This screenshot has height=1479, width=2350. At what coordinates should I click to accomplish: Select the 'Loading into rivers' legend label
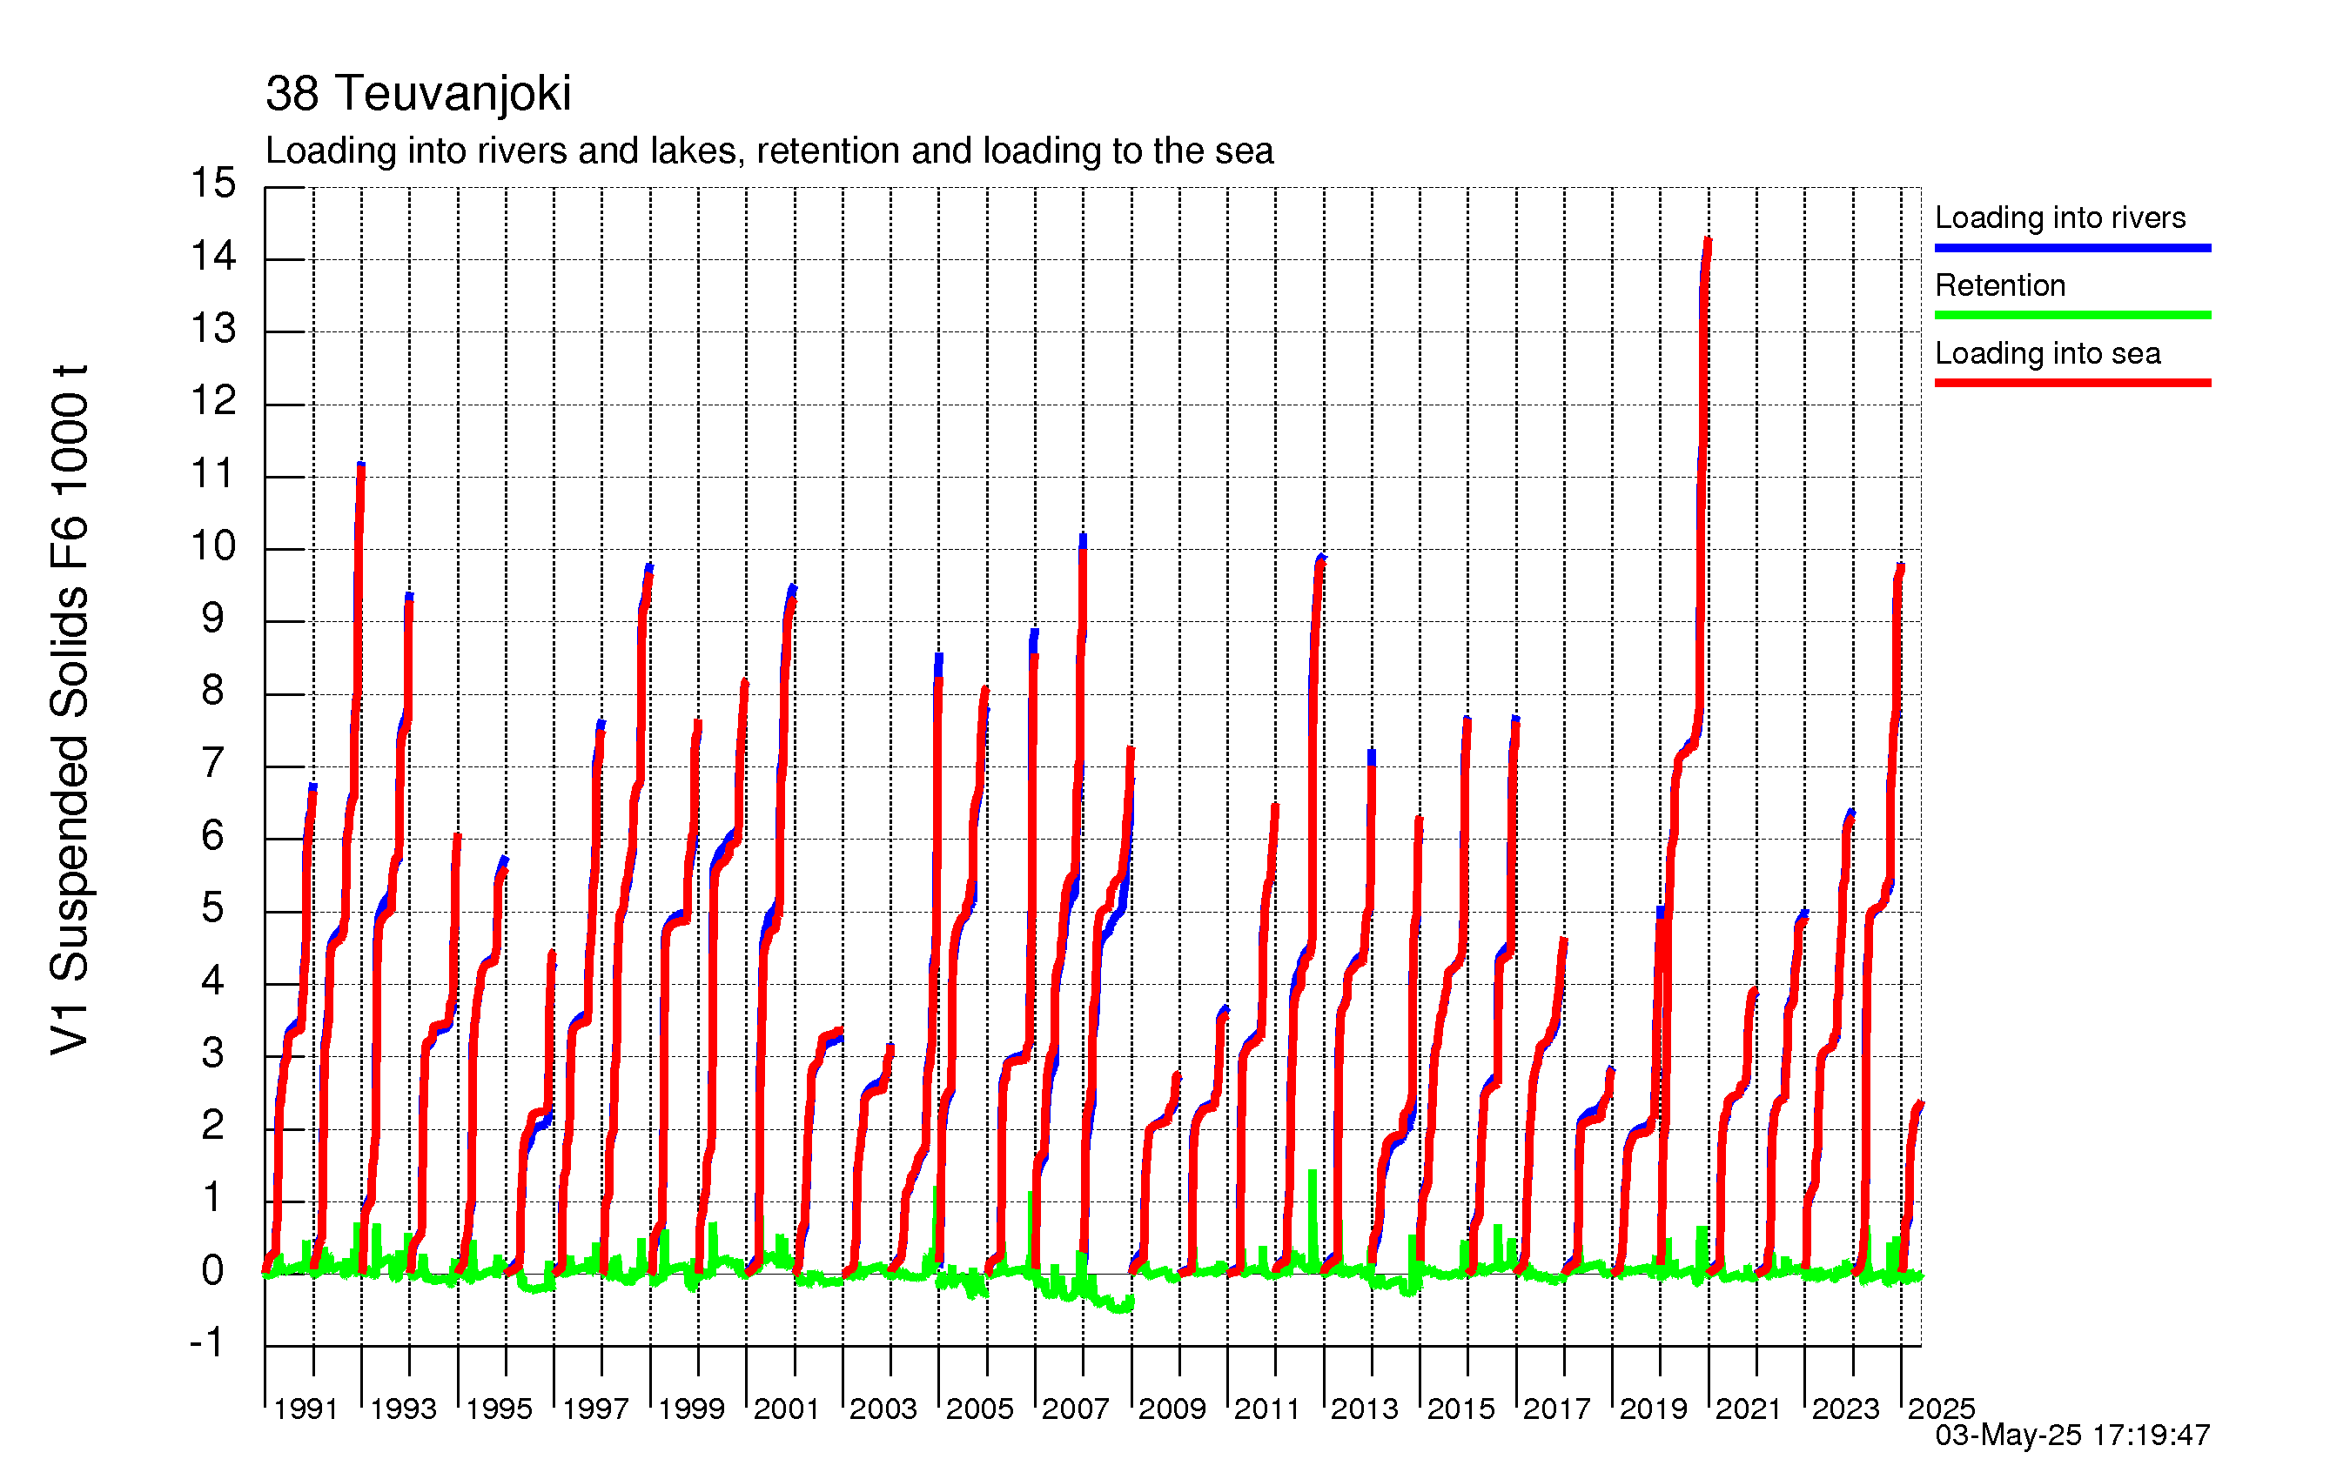tap(2059, 217)
